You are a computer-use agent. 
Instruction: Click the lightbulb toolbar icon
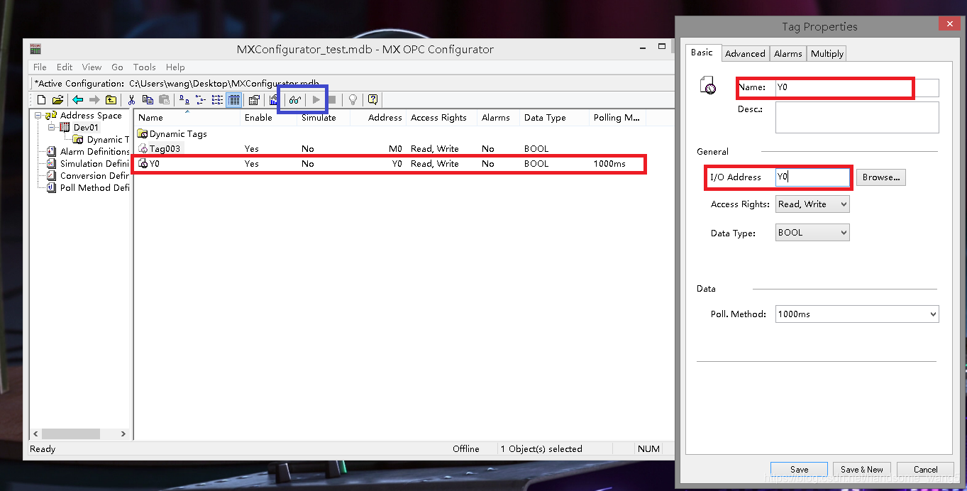[353, 100]
